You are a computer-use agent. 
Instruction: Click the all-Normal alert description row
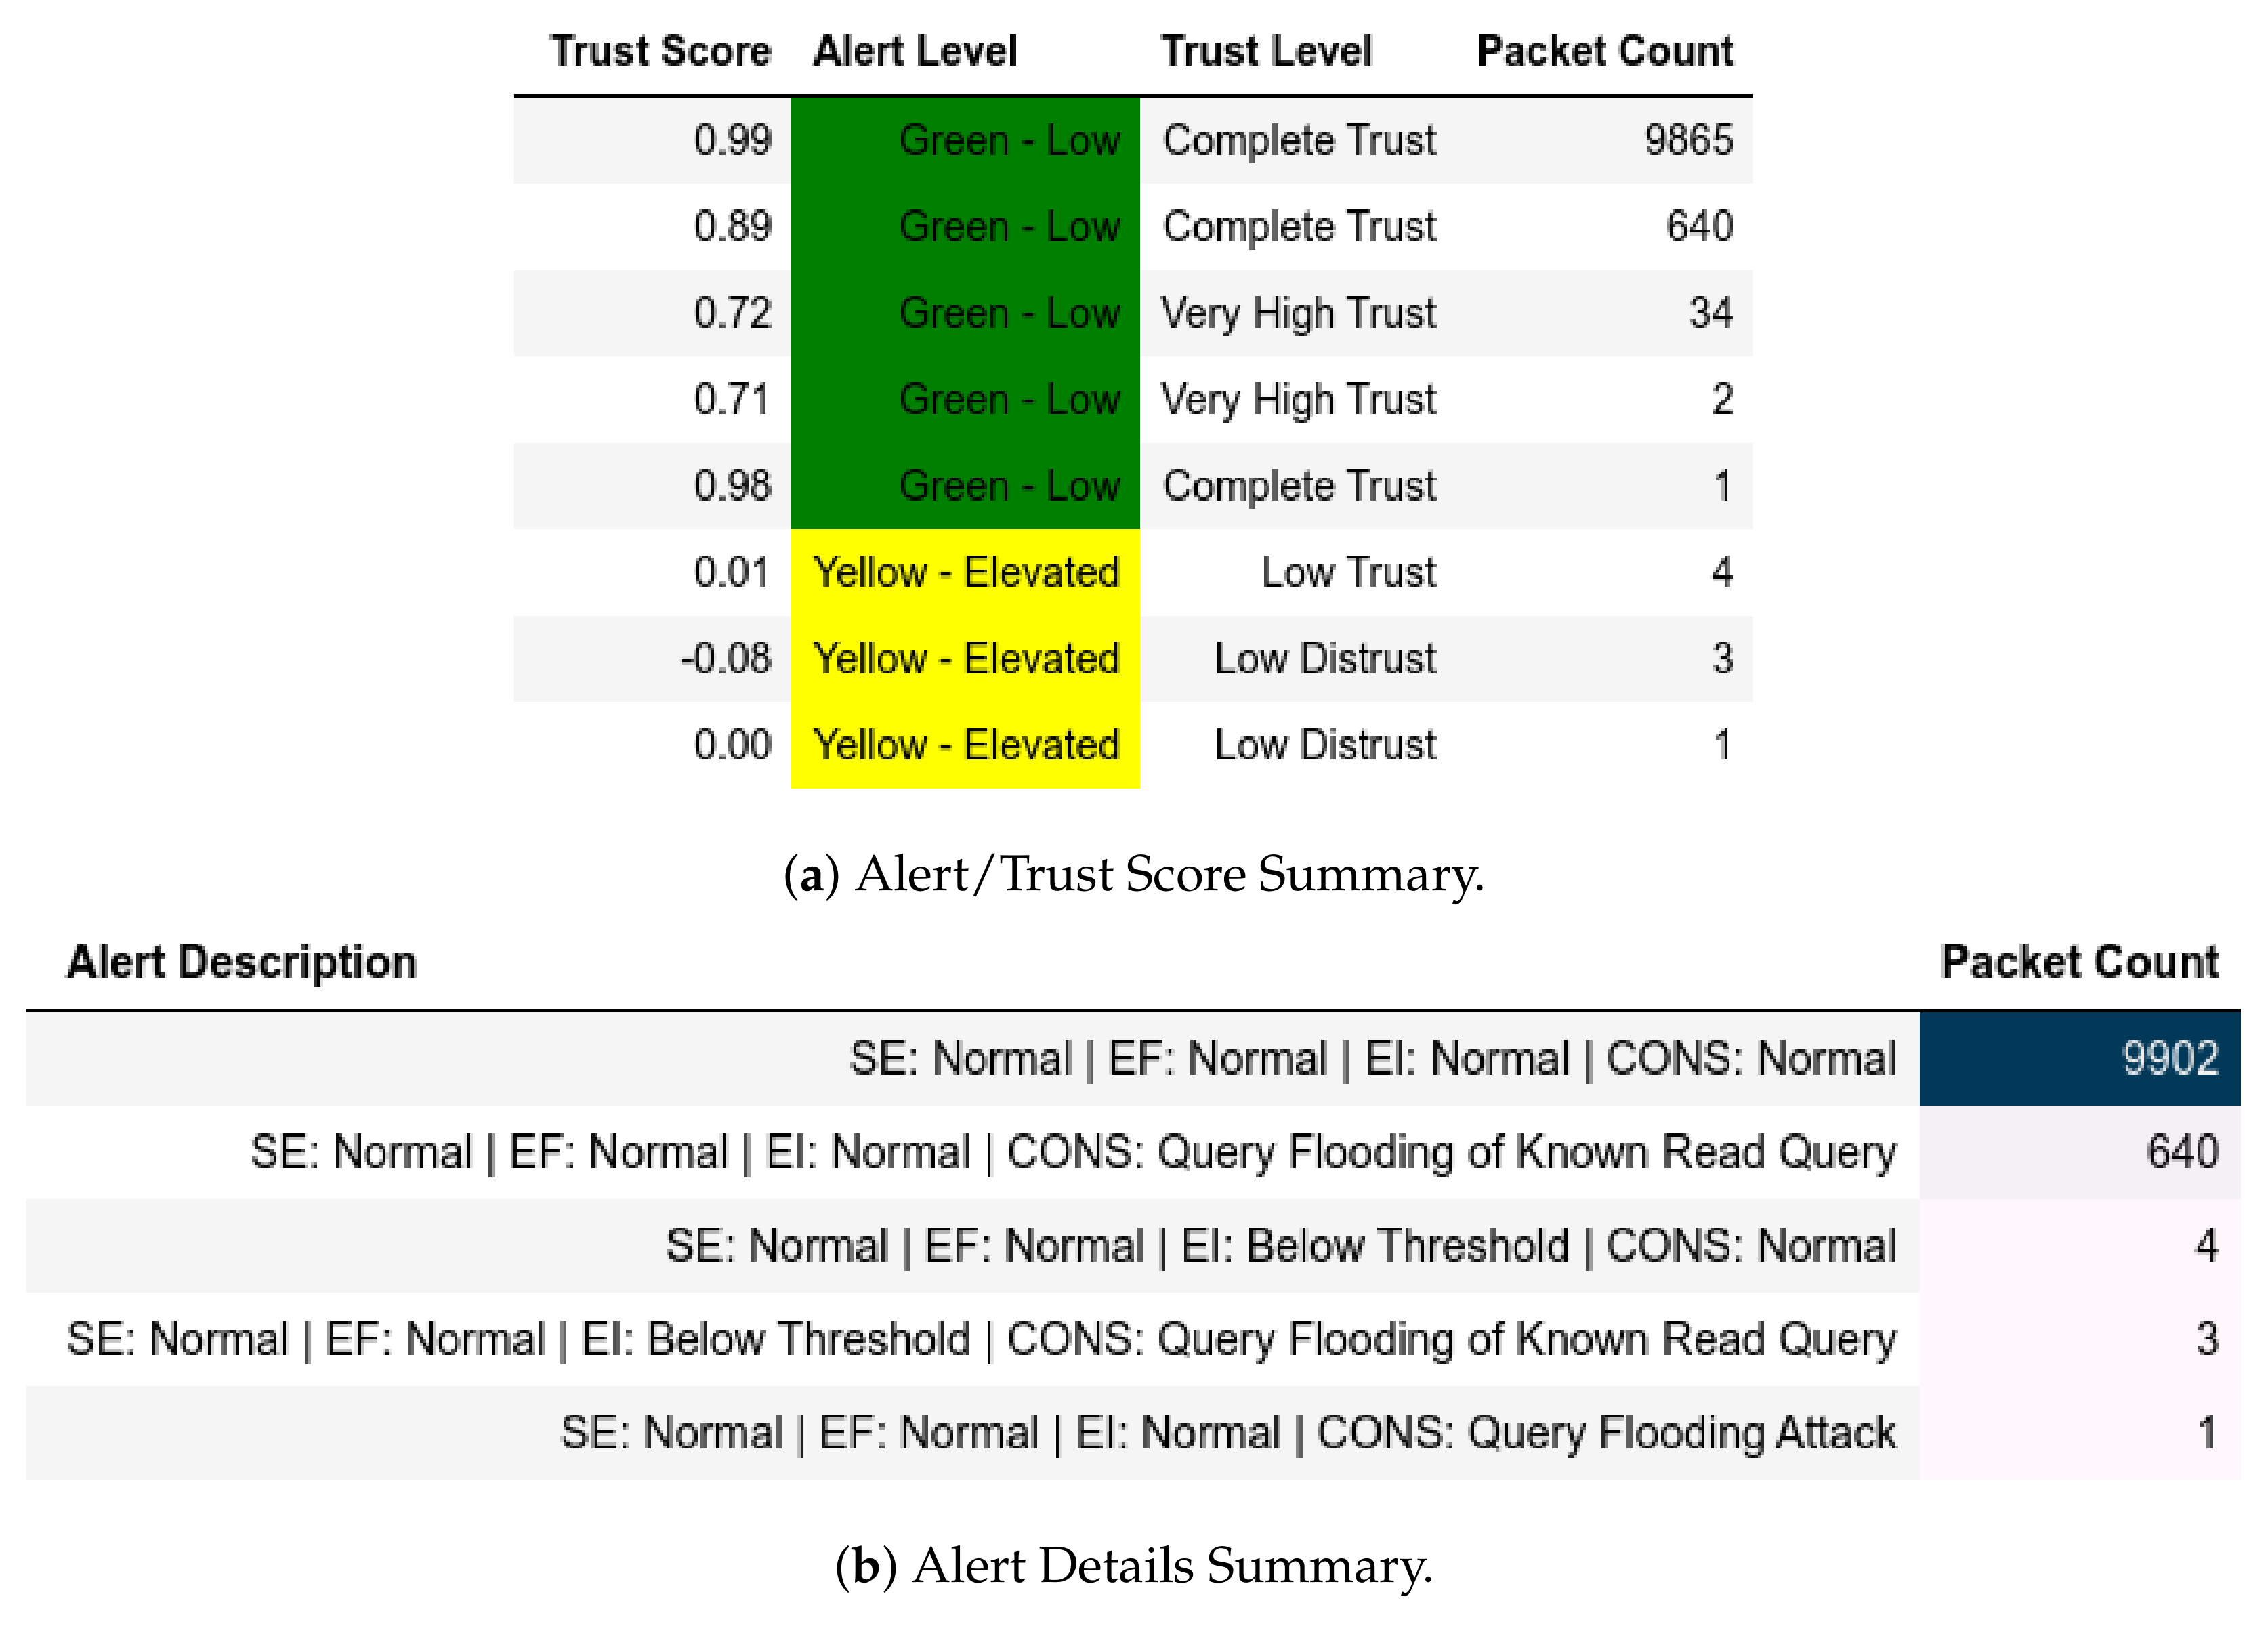(1372, 1058)
